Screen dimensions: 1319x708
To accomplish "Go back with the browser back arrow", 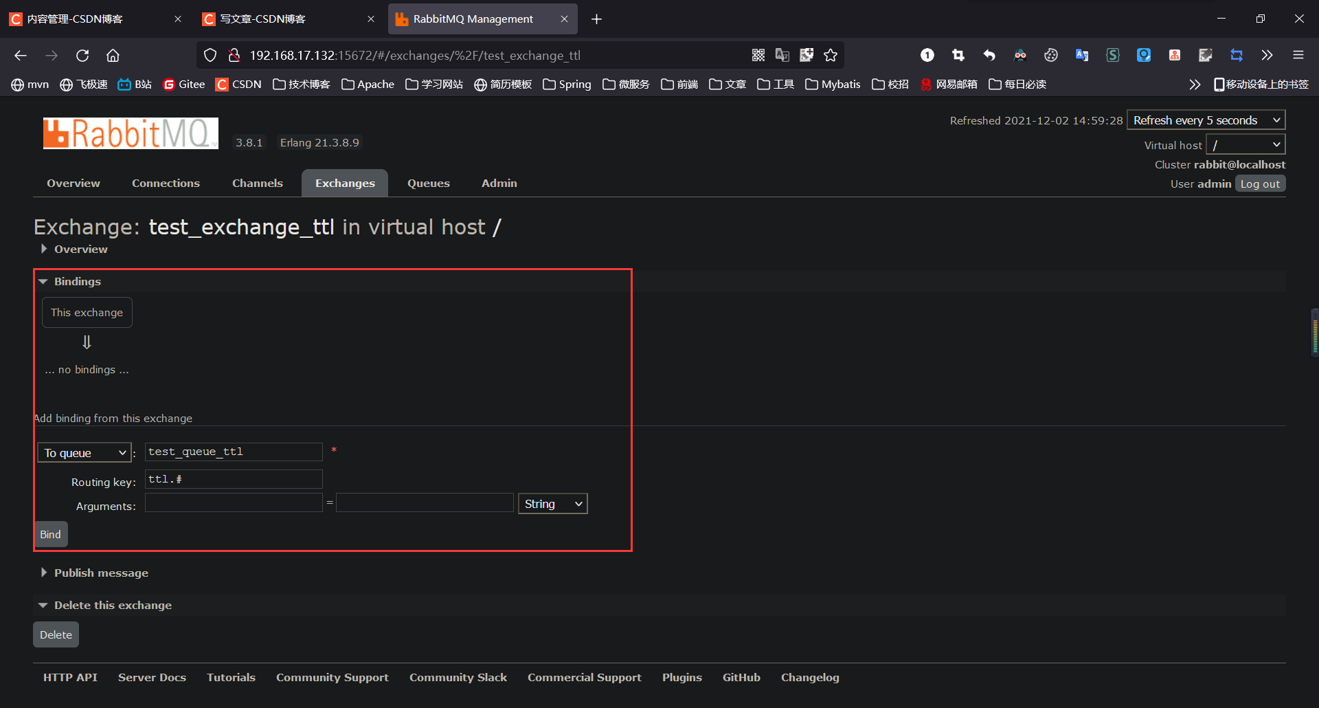I will [21, 56].
